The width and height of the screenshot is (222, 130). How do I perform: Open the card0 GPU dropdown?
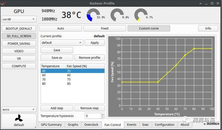(x=19, y=19)
